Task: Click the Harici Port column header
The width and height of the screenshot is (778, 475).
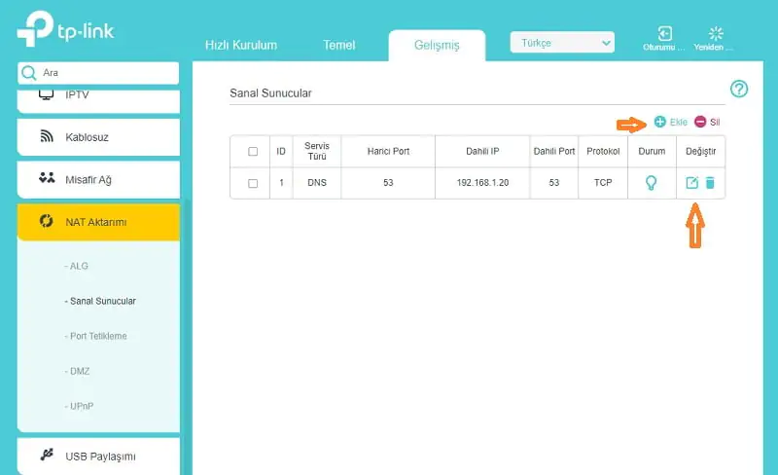Action: (x=388, y=152)
